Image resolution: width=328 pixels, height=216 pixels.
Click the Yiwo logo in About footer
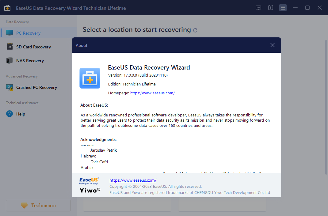click(90, 190)
